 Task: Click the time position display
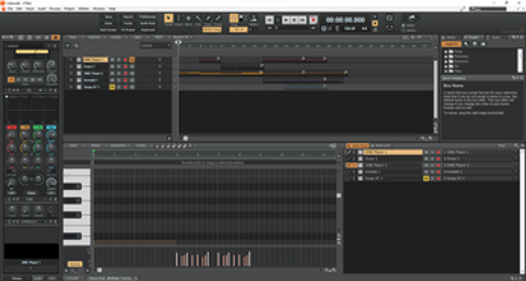pos(346,20)
